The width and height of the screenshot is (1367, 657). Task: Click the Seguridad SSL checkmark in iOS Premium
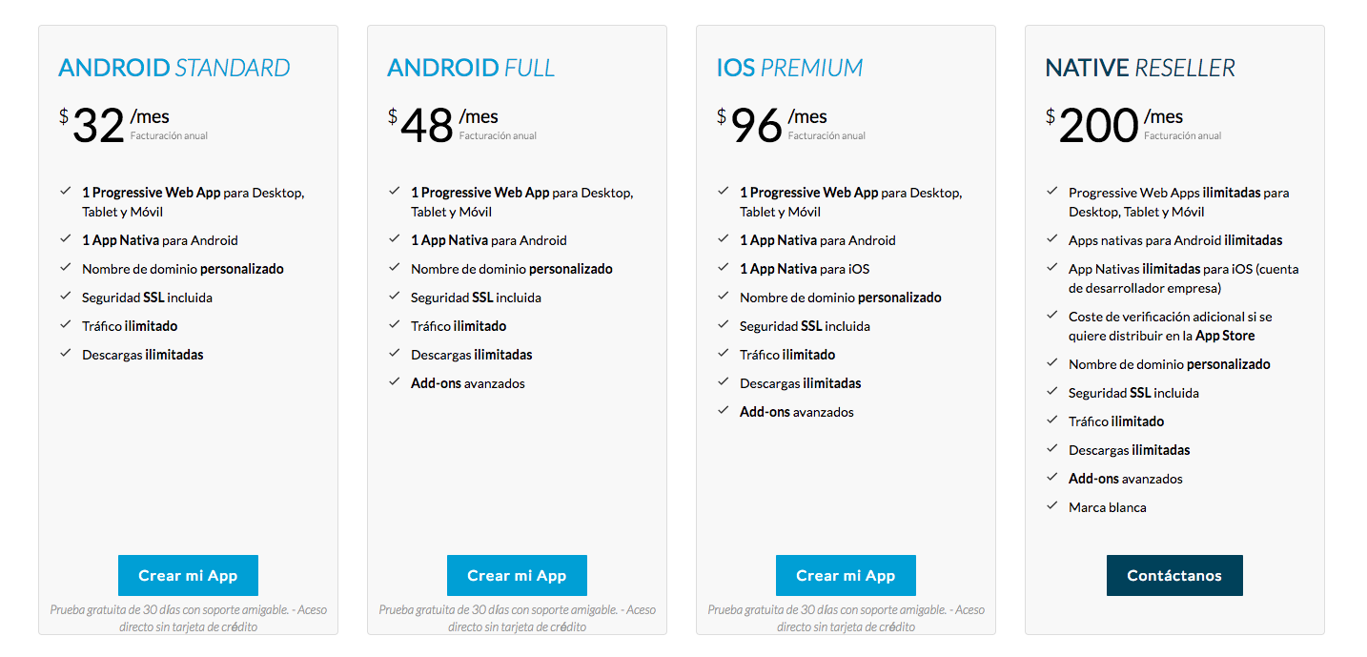pyautogui.click(x=723, y=325)
